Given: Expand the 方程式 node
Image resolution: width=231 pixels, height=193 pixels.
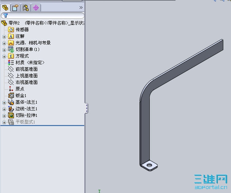Looking at the screenshot, I should coord(4,56).
